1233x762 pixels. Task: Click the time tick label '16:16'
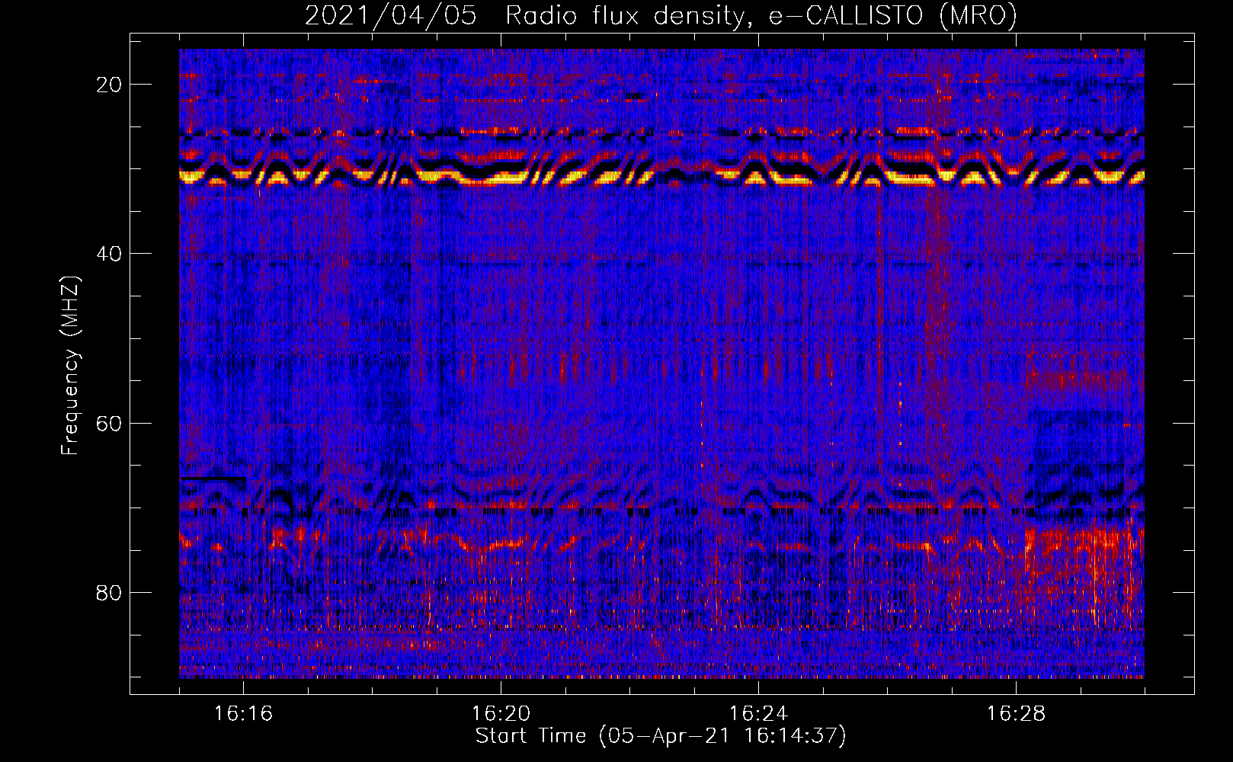pyautogui.click(x=243, y=713)
